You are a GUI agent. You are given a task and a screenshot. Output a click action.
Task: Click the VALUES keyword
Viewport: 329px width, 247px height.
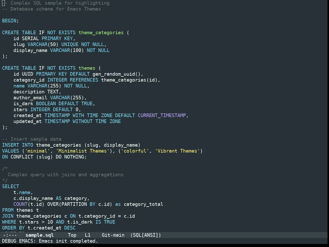11,151
